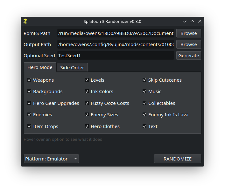Browse for the RomFS Path

pos(188,33)
